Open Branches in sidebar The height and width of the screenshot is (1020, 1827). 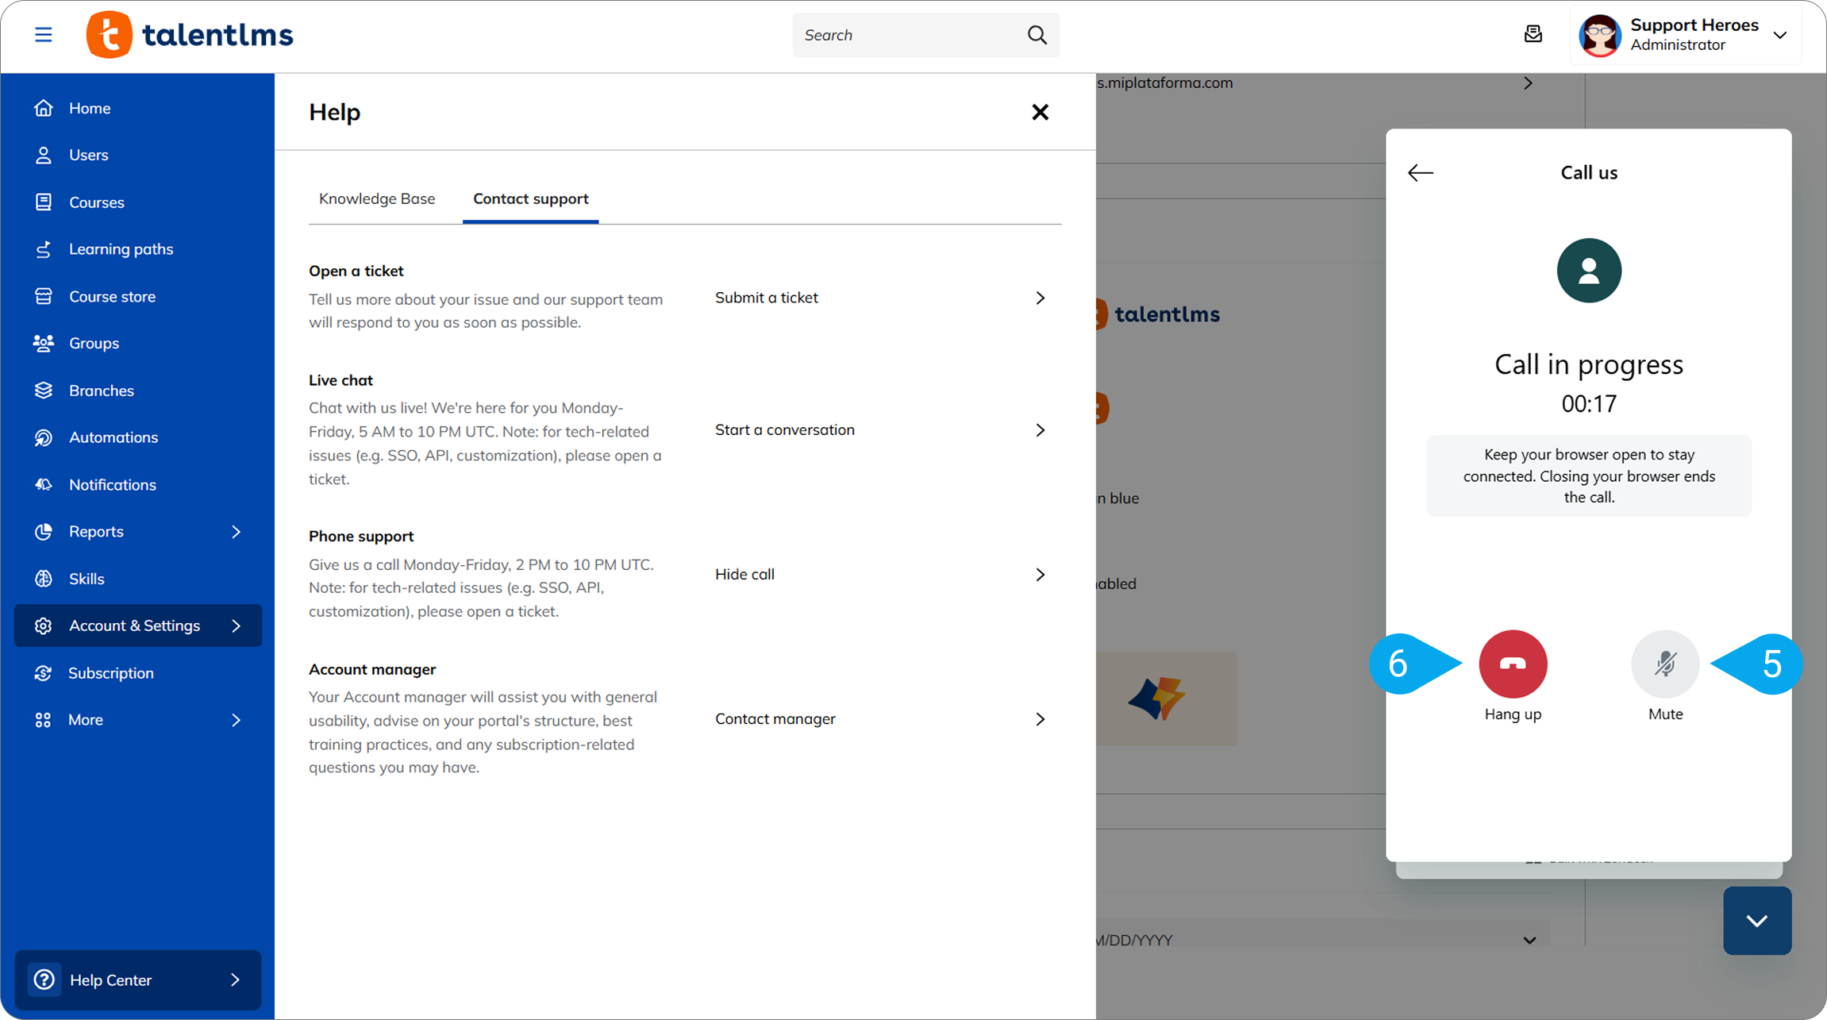(101, 391)
